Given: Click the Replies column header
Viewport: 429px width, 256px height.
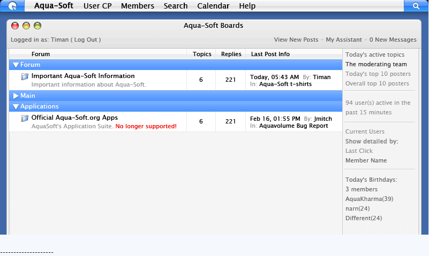Looking at the screenshot, I should 231,54.
